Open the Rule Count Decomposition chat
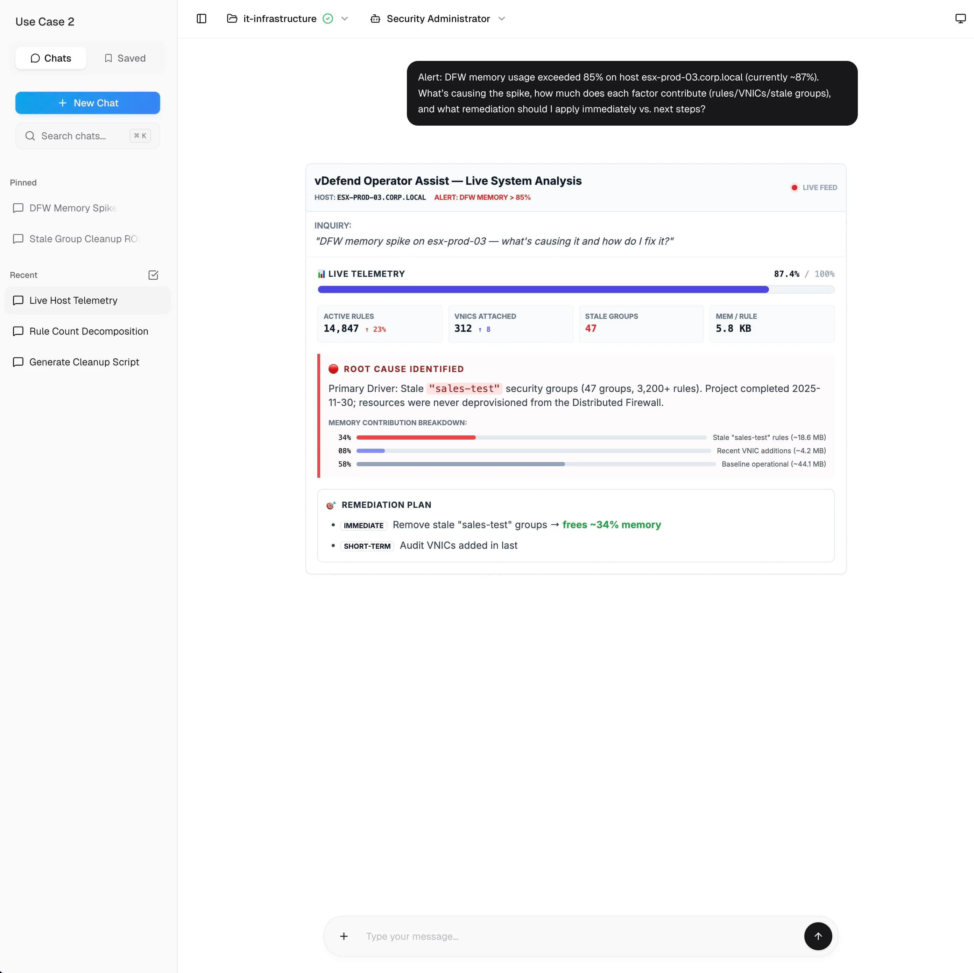Viewport: 974px width, 973px height. tap(89, 331)
